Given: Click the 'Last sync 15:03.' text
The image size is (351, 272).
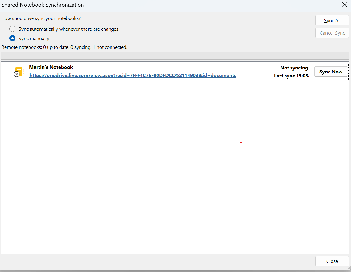Looking at the screenshot, I should (x=292, y=76).
